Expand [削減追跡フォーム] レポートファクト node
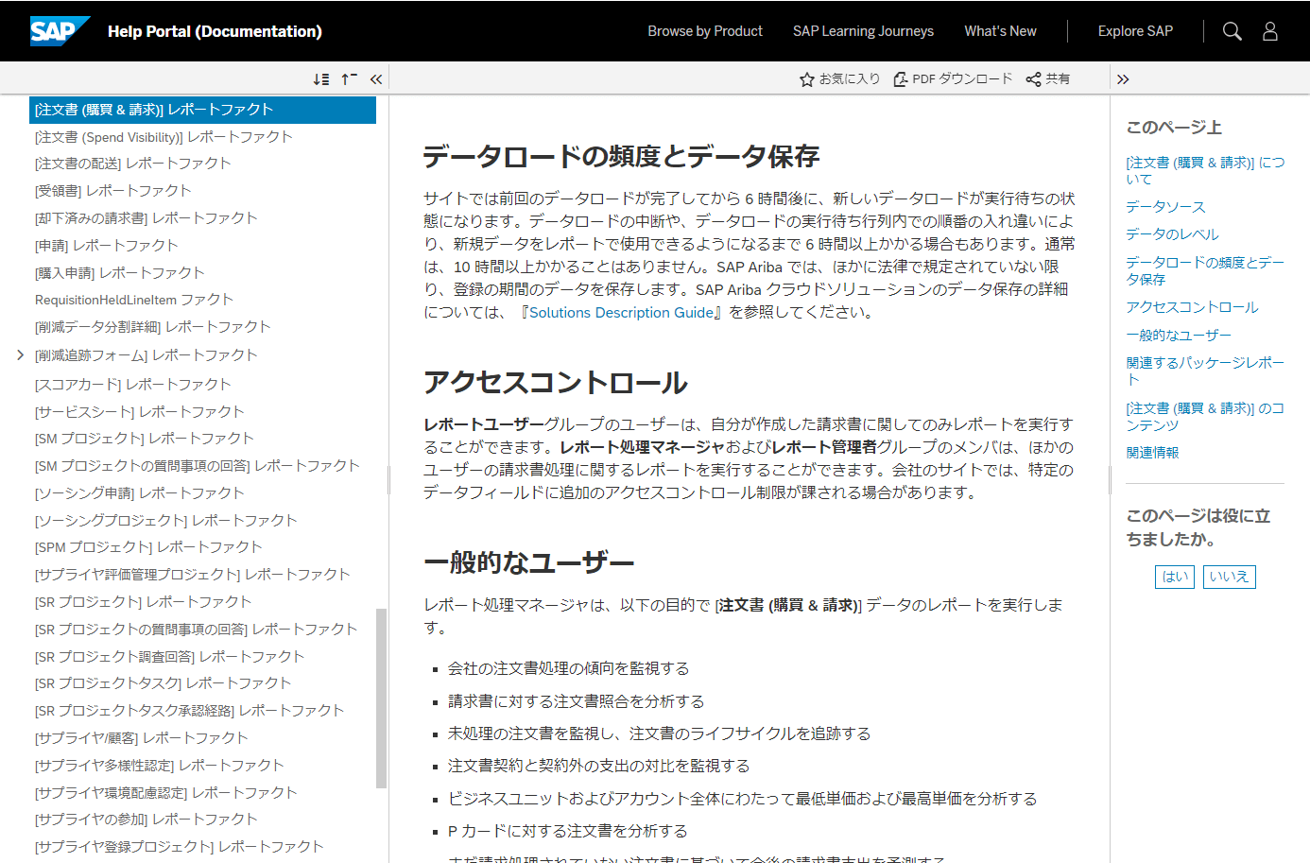Image resolution: width=1310 pixels, height=863 pixels. click(x=20, y=355)
